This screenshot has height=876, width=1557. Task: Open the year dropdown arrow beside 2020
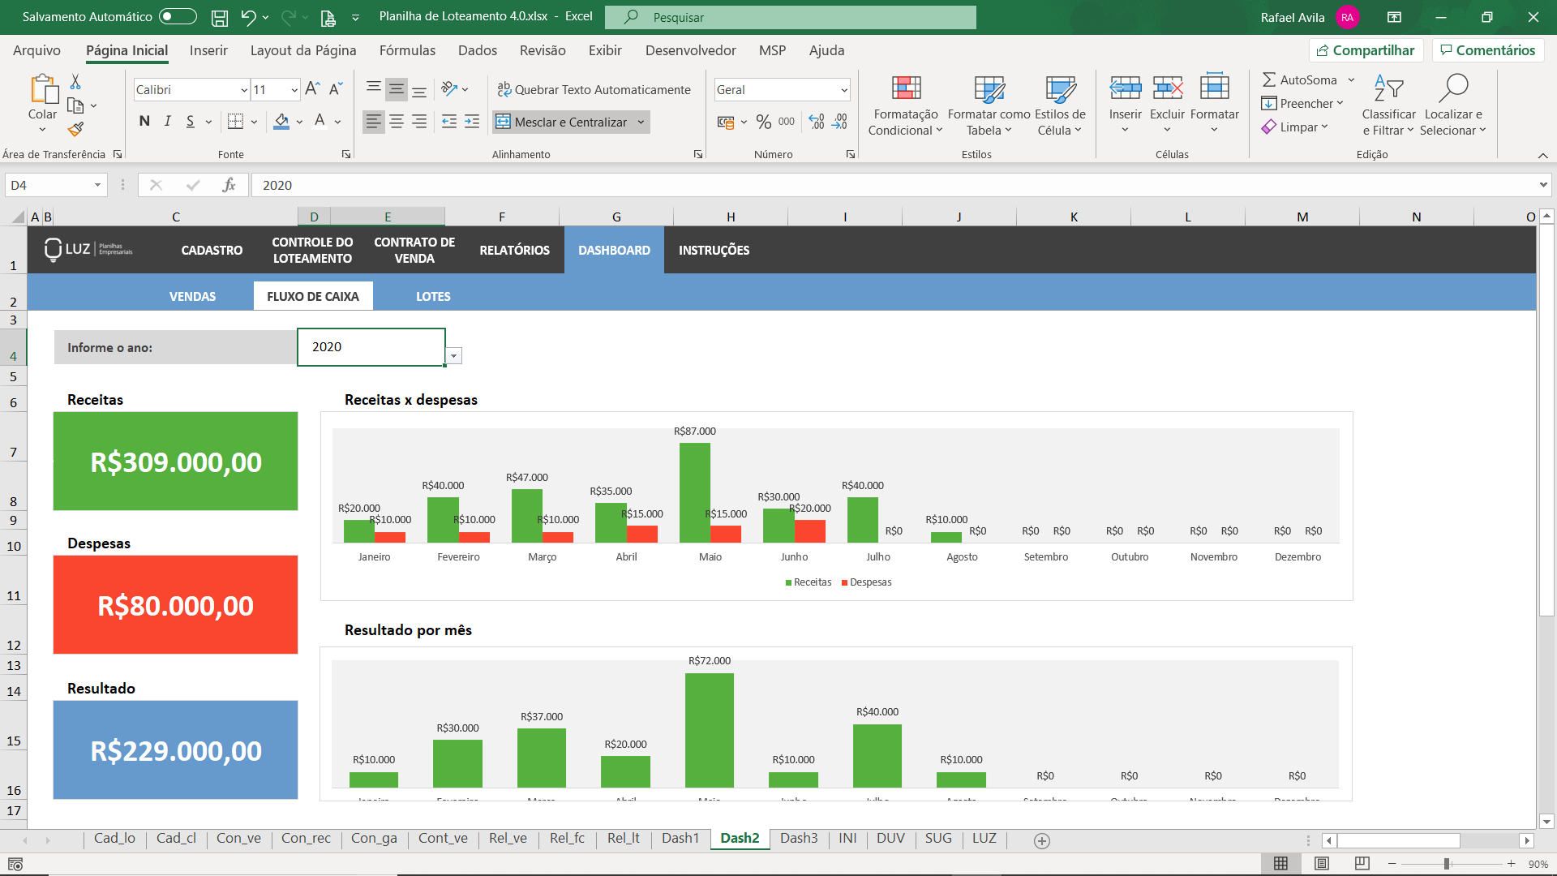tap(454, 356)
